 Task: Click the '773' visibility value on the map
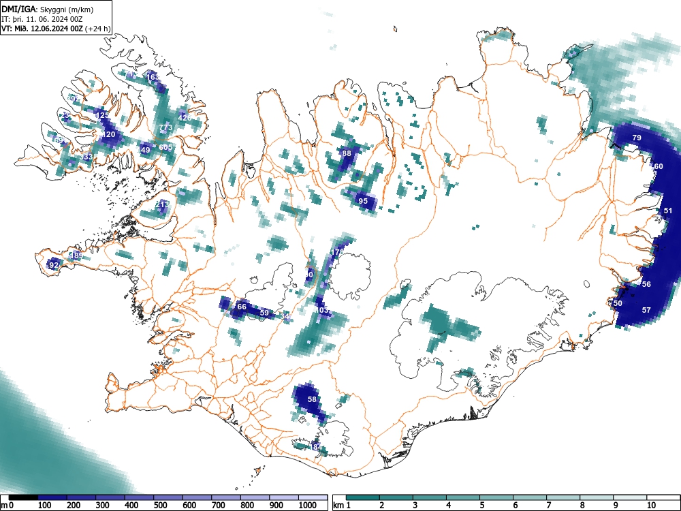click(166, 127)
